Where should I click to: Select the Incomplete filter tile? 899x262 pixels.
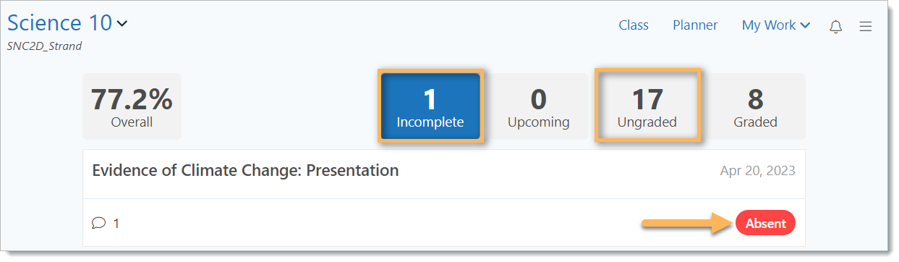click(x=430, y=106)
